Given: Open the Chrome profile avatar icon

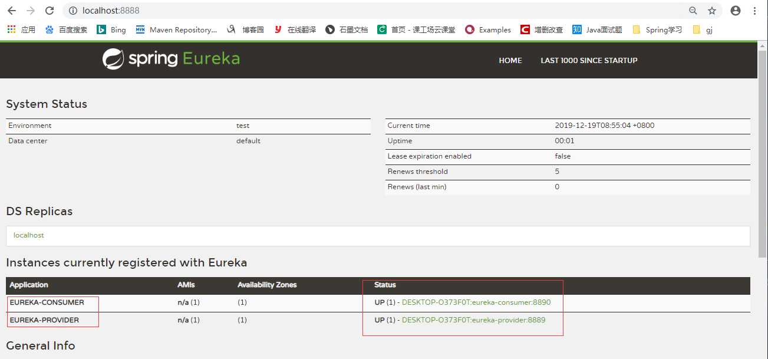Looking at the screenshot, I should click(x=736, y=11).
